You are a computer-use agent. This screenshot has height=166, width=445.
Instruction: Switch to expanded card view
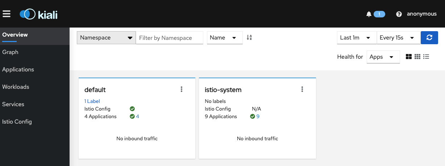click(x=409, y=57)
